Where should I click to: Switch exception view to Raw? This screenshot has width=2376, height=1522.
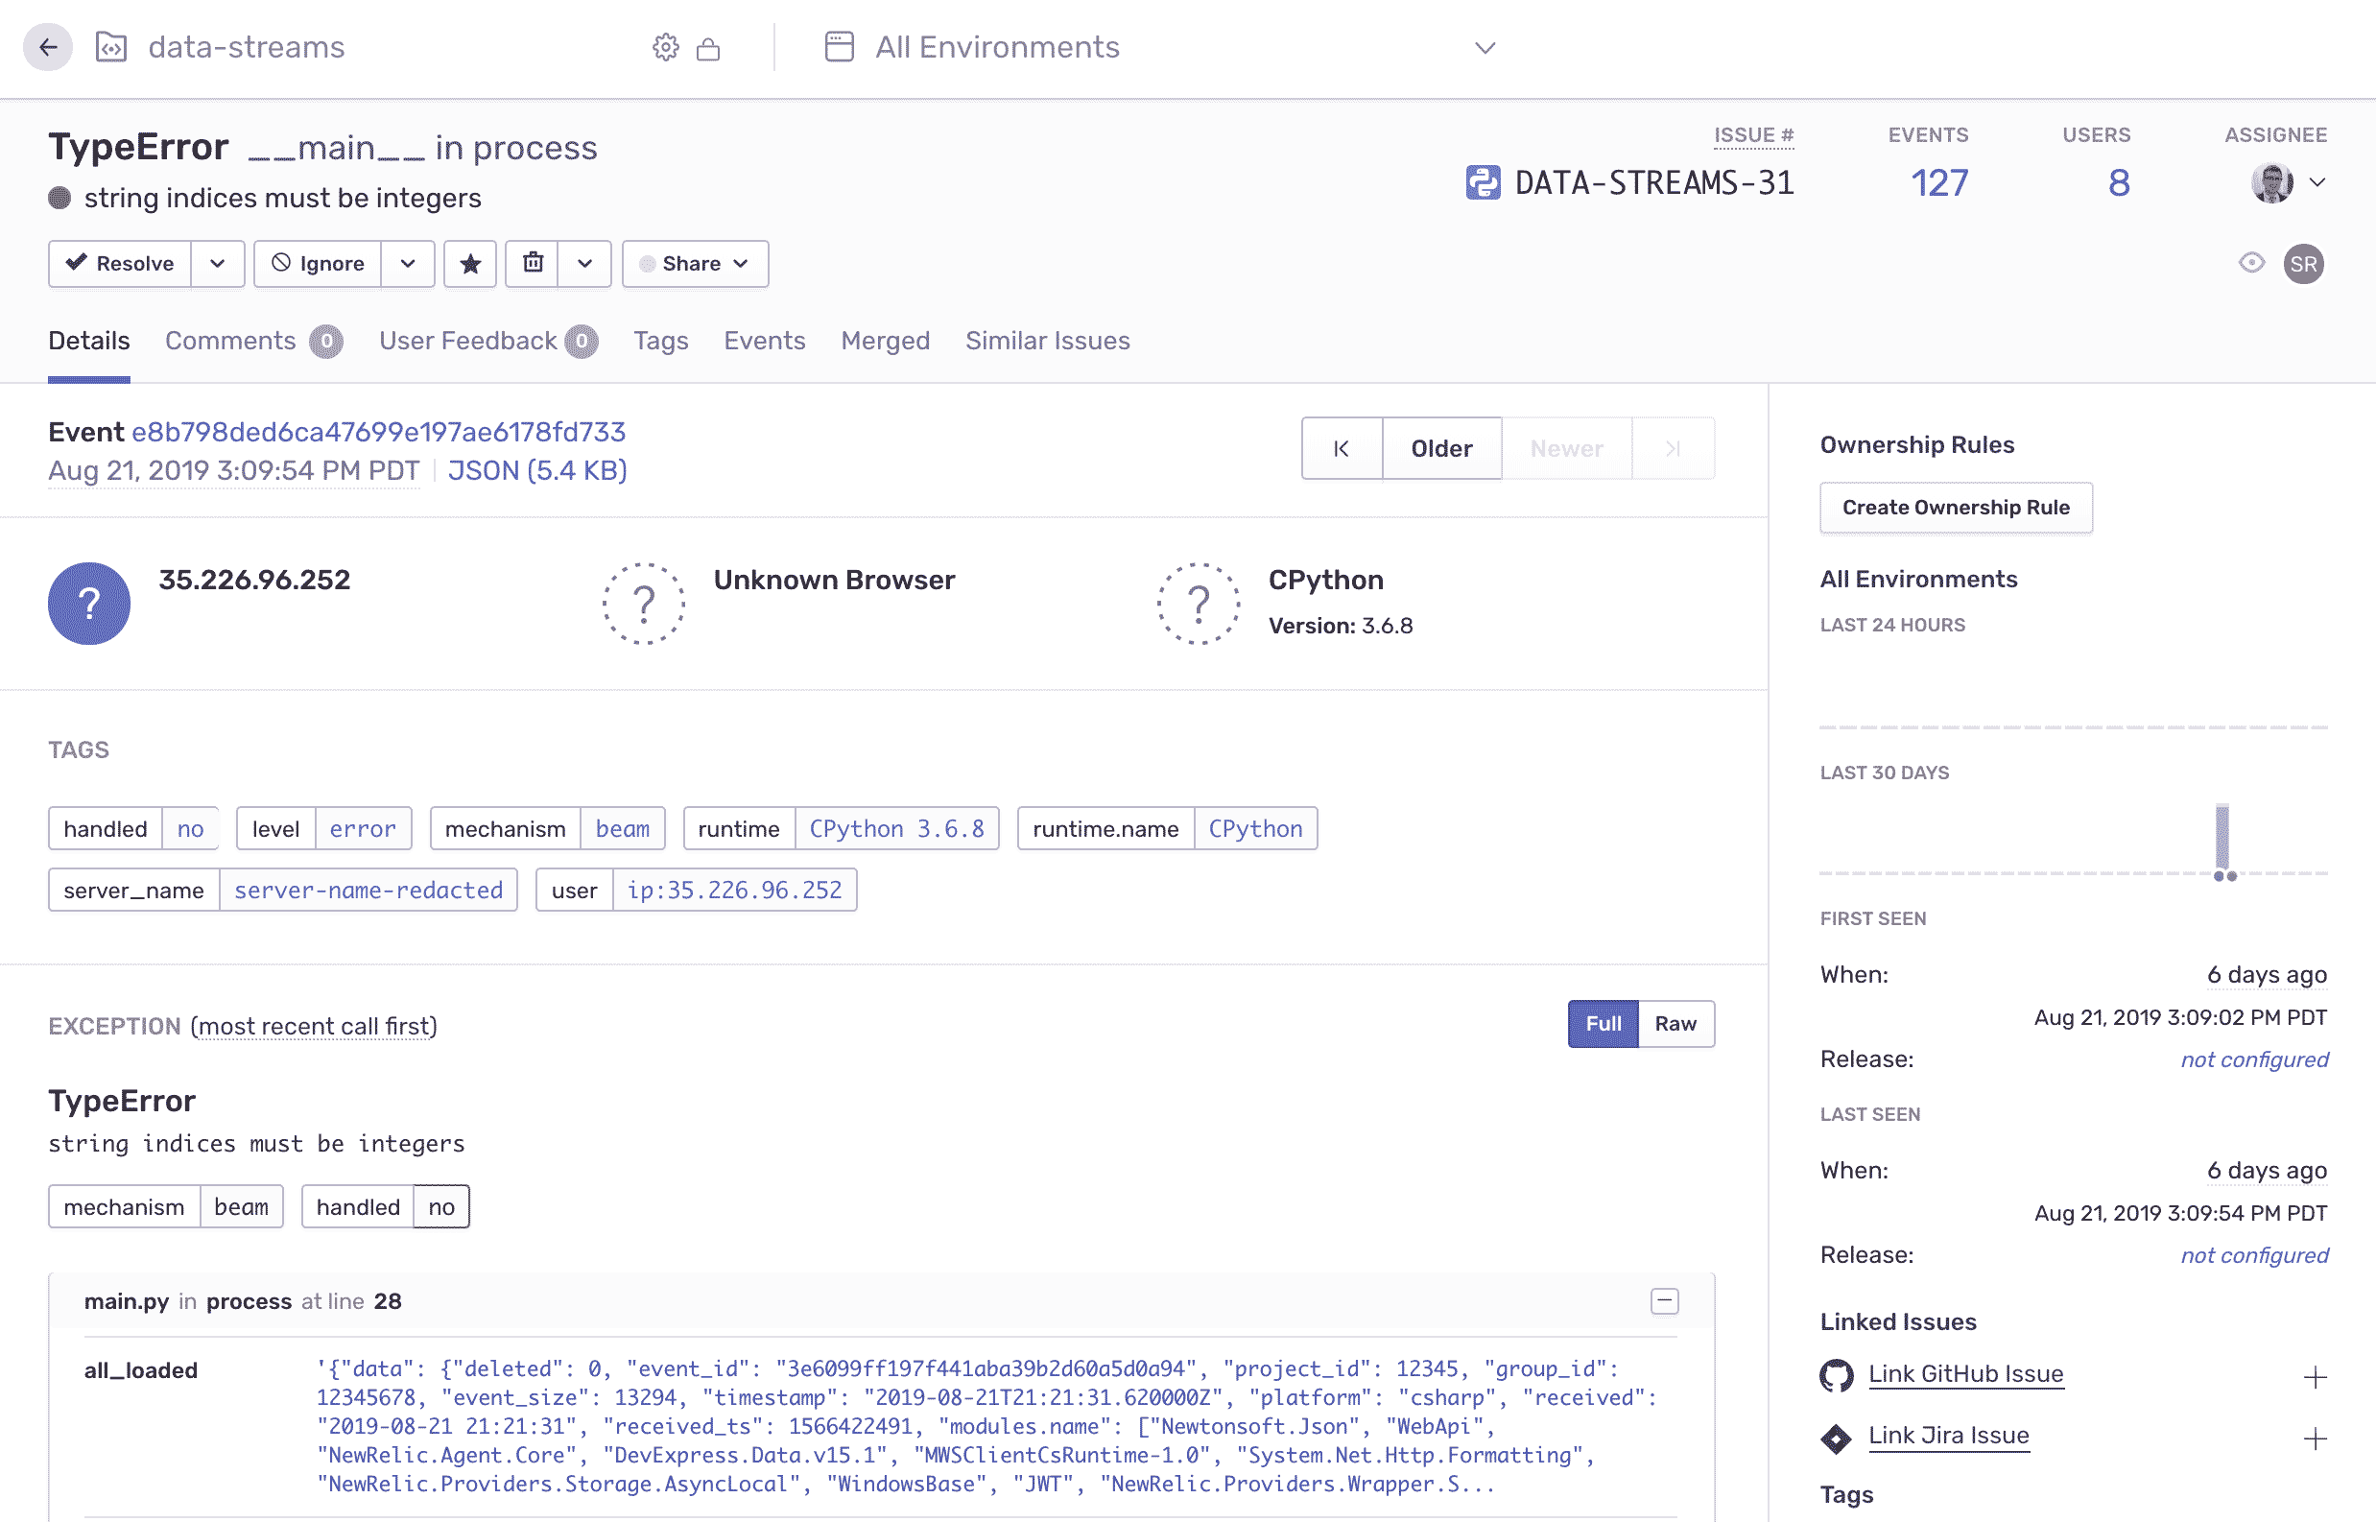1676,1024
